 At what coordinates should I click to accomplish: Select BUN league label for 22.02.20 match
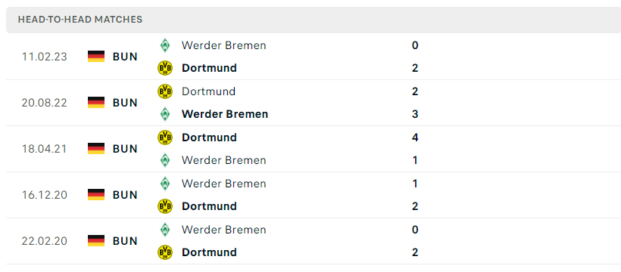[125, 241]
